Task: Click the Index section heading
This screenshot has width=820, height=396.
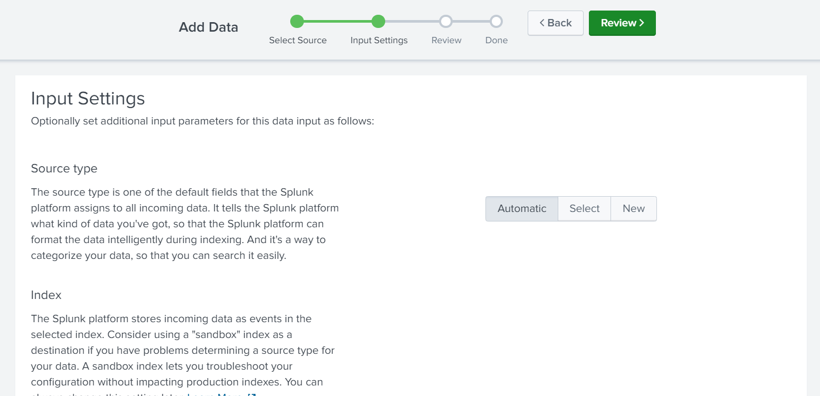Action: [x=46, y=295]
